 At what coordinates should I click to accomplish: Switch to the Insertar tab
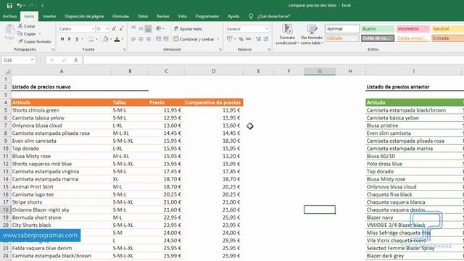(x=49, y=16)
